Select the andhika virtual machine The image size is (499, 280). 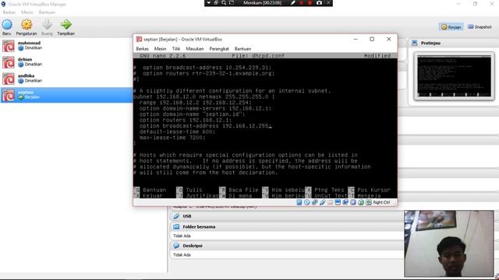pos(66,79)
